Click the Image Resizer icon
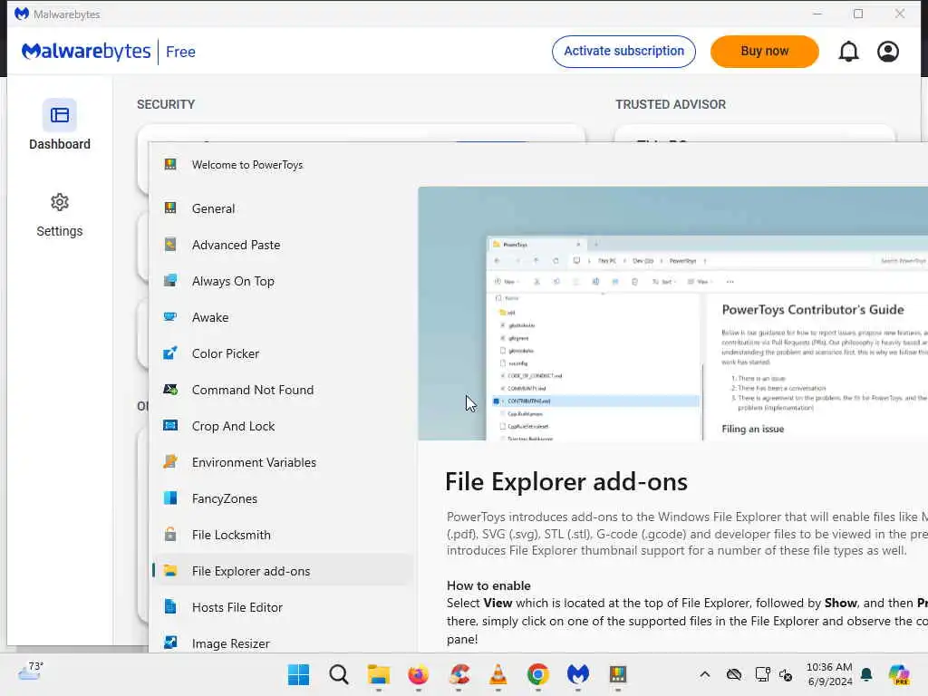Image resolution: width=928 pixels, height=696 pixels. (x=170, y=643)
